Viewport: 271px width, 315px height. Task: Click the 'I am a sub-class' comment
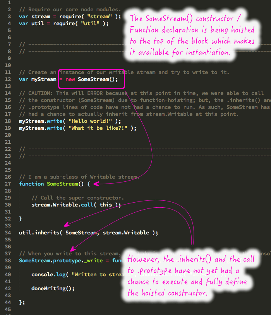(x=79, y=177)
